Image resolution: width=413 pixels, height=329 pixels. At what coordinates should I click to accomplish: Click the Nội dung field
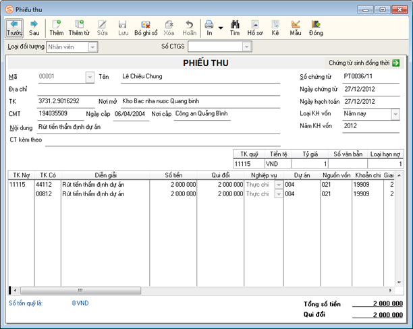(x=159, y=127)
